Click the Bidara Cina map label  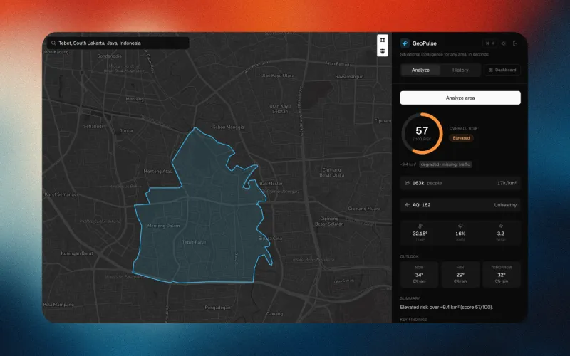point(270,239)
